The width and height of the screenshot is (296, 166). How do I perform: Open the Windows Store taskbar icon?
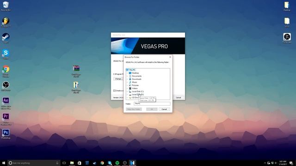tap(80, 163)
